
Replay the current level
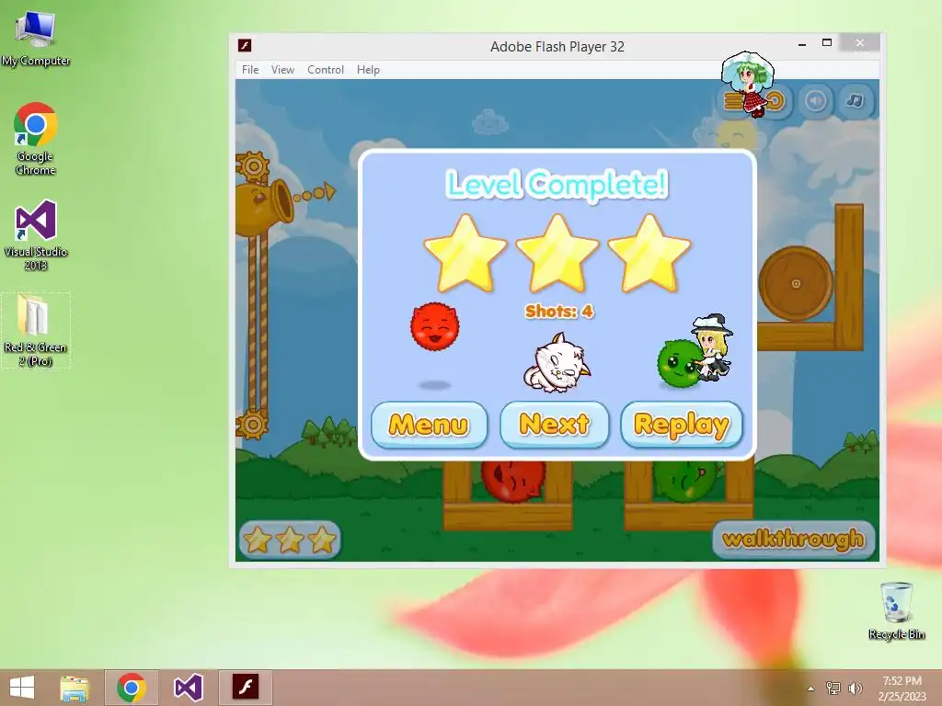pos(682,425)
